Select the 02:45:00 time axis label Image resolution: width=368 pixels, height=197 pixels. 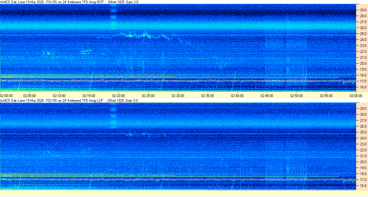click(x=267, y=96)
